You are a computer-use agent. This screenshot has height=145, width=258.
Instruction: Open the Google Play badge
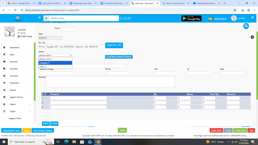(x=191, y=18)
